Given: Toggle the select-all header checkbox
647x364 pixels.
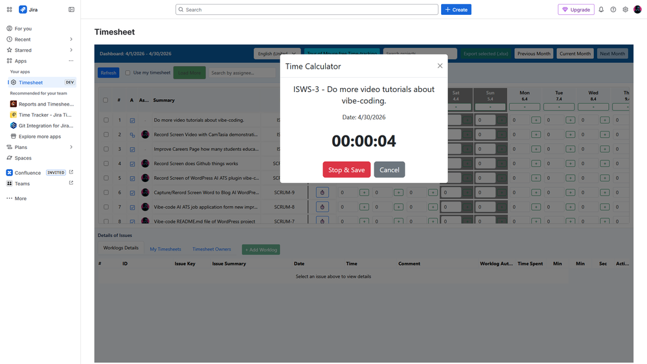Looking at the screenshot, I should click(x=106, y=100).
